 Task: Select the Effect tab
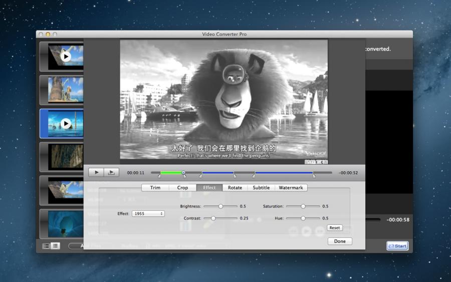(209, 188)
